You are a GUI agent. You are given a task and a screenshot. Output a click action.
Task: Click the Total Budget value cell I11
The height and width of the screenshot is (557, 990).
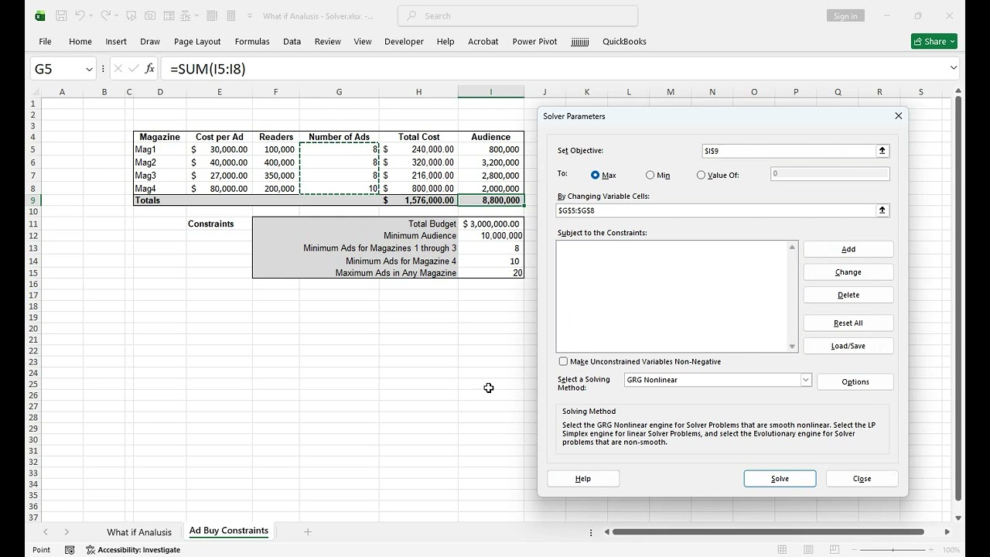(490, 224)
